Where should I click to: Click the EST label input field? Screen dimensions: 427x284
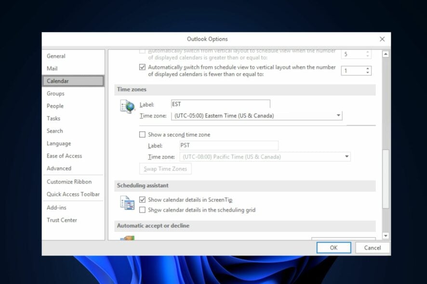coord(221,104)
